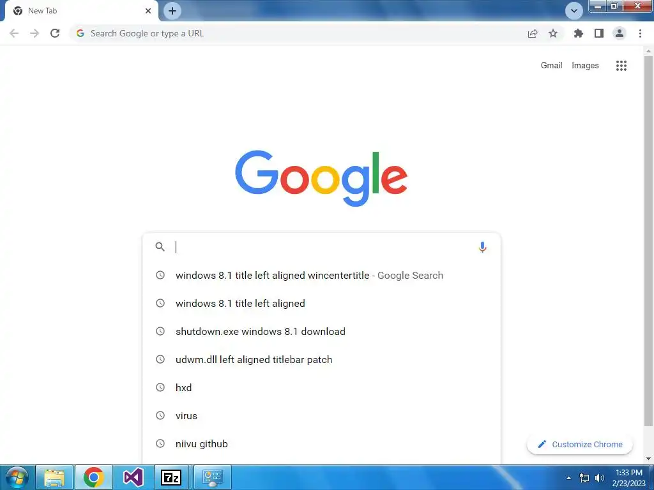Reload the page
The height and width of the screenshot is (490, 654).
tap(55, 33)
